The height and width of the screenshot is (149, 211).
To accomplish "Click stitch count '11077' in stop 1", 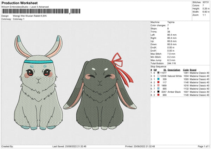I will click(x=163, y=73).
